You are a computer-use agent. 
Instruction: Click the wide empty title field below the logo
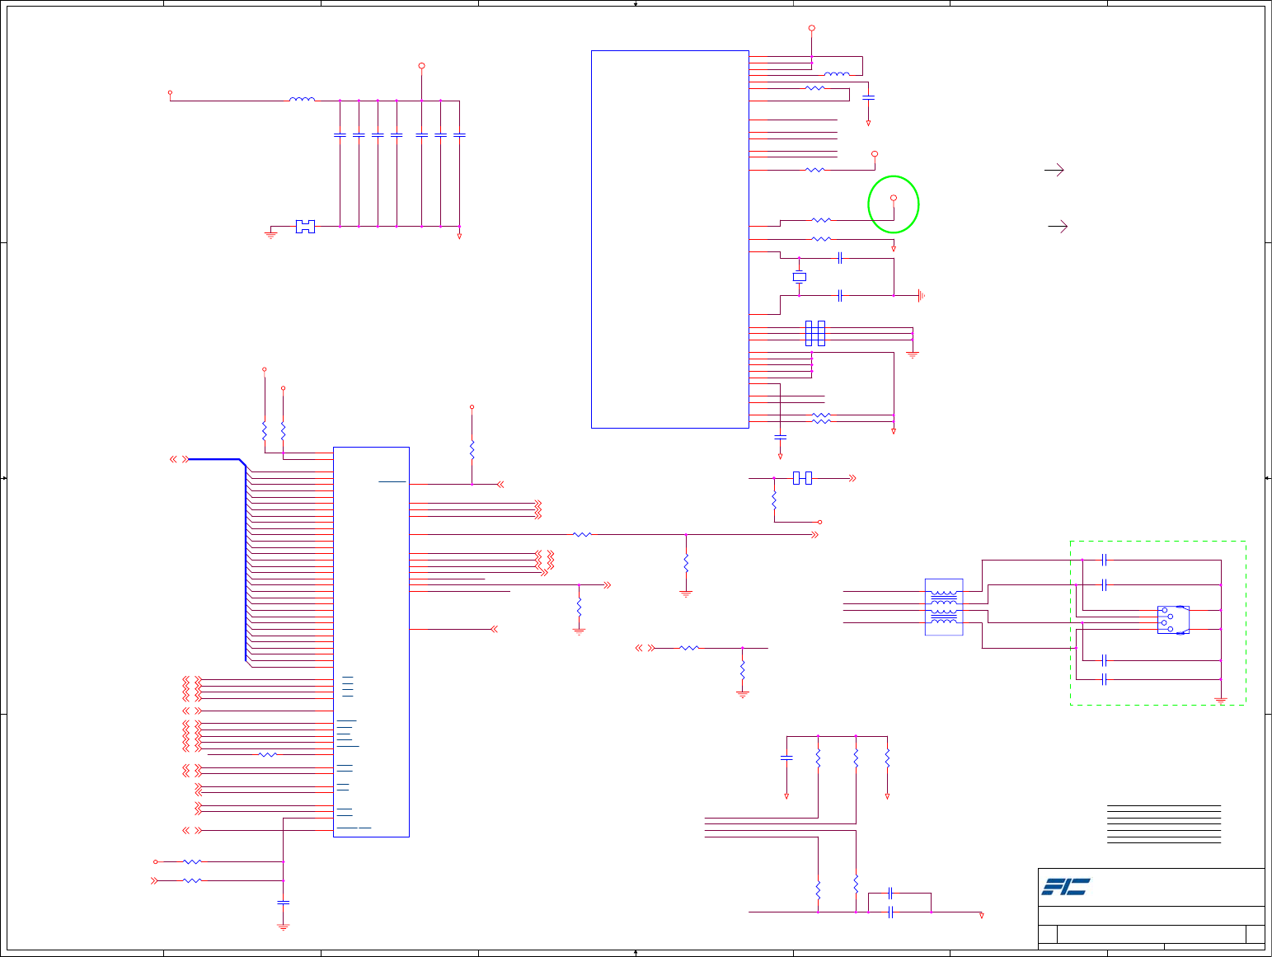pos(1152,916)
